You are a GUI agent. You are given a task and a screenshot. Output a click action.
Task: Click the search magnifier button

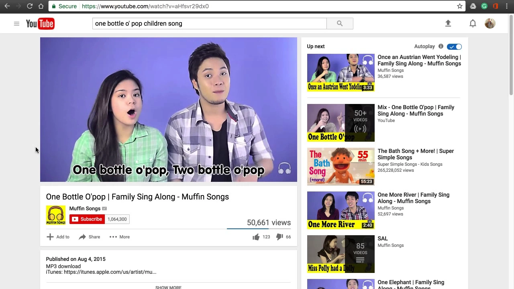(340, 24)
